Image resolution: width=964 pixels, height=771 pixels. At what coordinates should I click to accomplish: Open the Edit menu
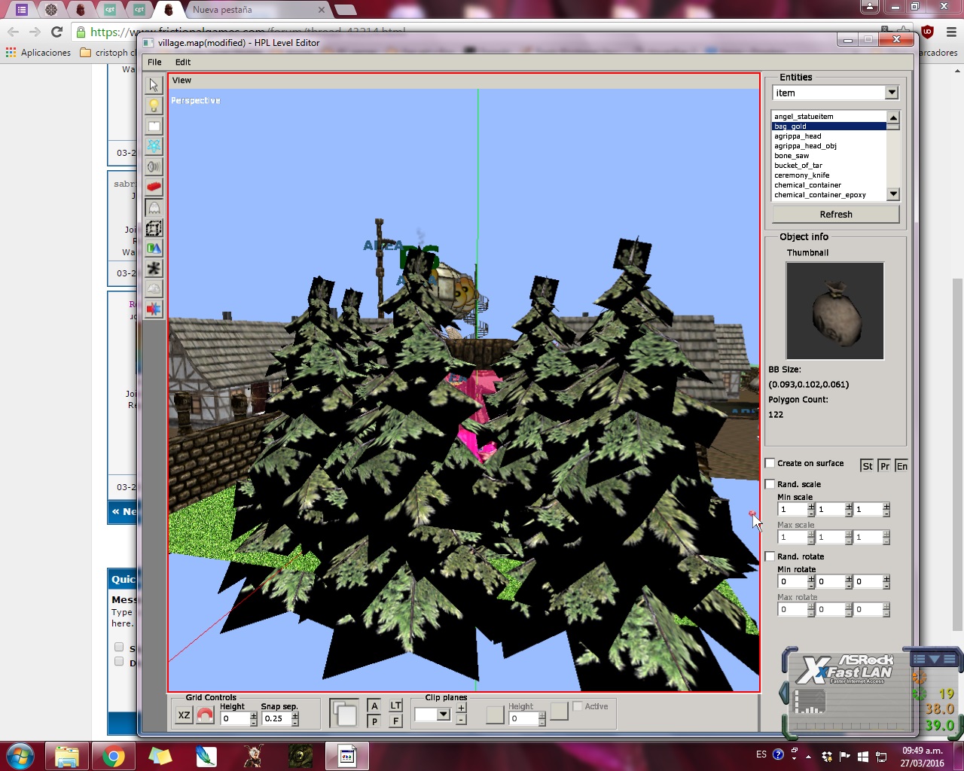coord(183,62)
